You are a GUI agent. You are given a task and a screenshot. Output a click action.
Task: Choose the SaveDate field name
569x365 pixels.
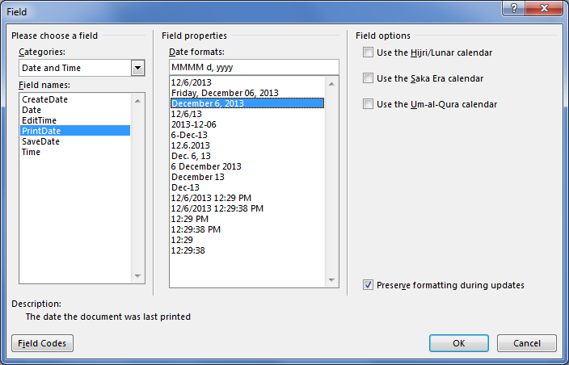point(40,141)
